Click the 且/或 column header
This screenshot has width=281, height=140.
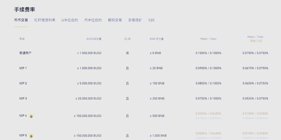point(127,39)
